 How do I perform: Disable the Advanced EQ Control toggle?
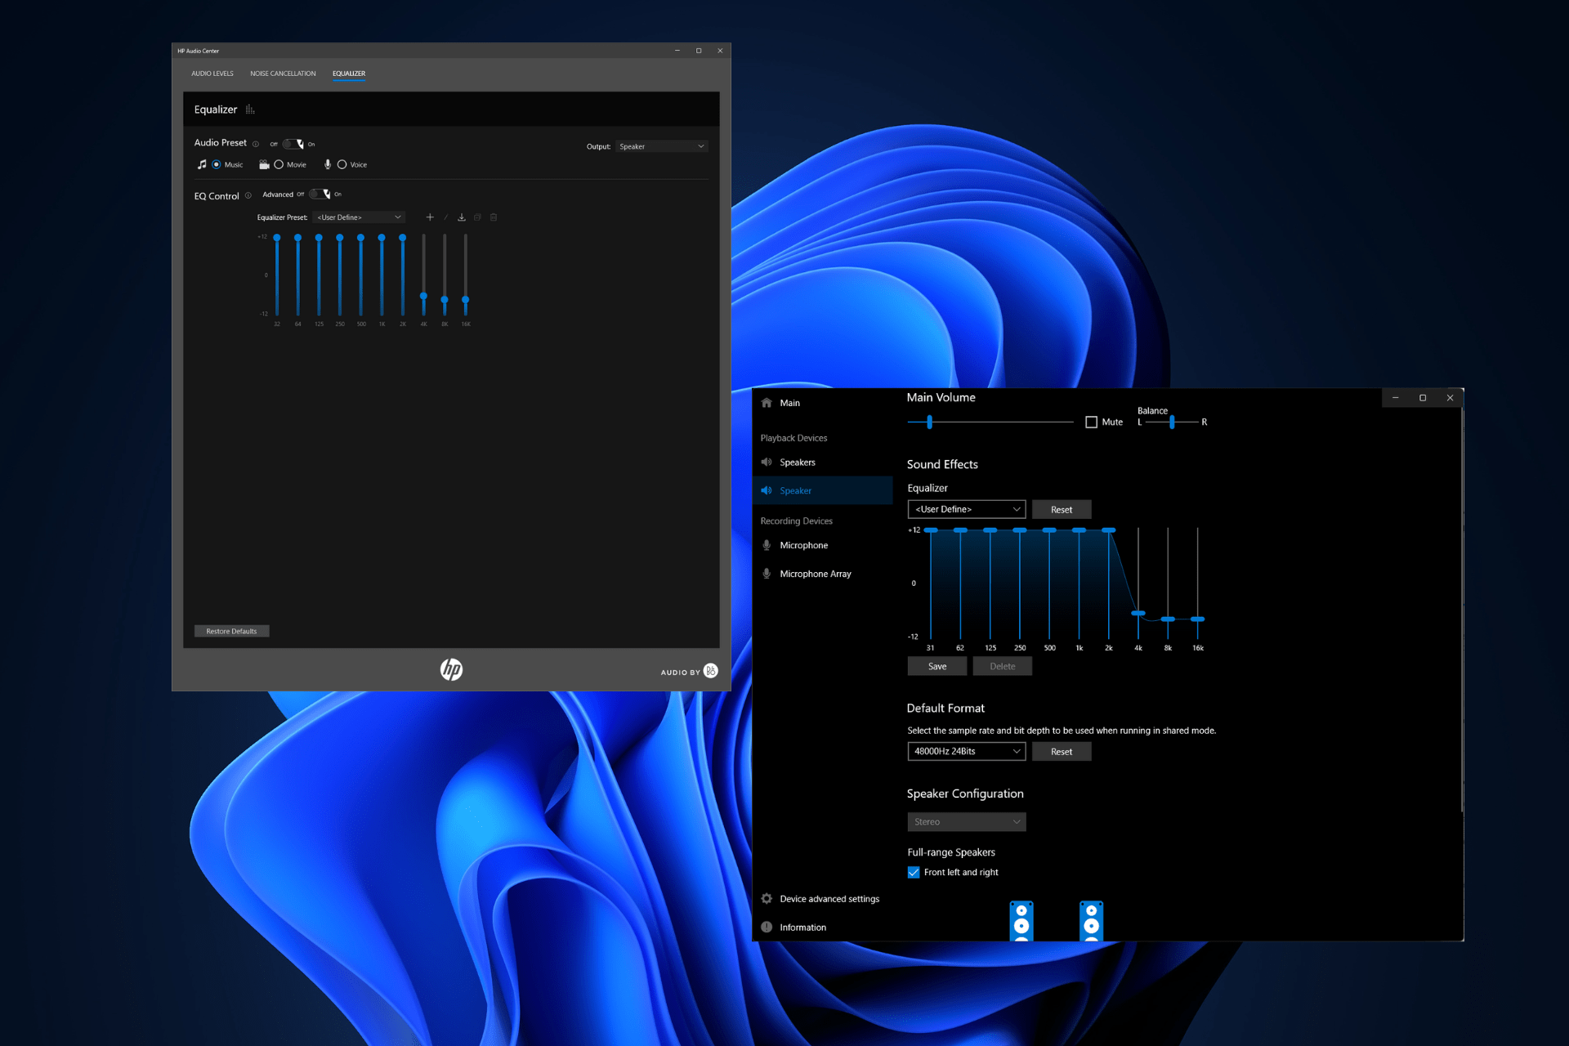(317, 194)
